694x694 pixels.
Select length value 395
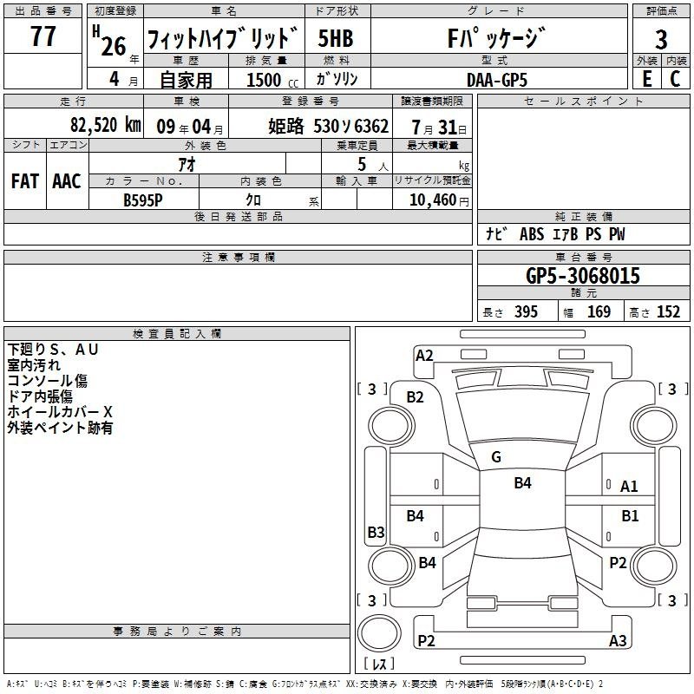pyautogui.click(x=526, y=311)
